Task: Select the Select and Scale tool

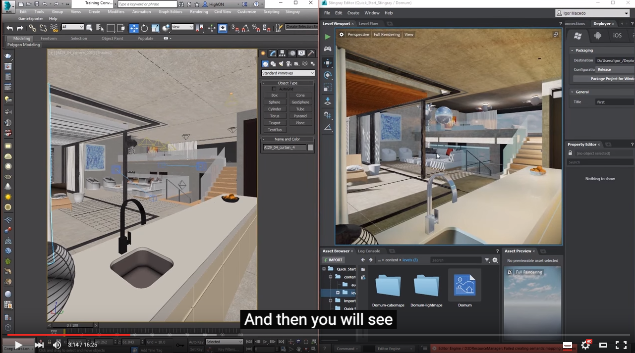Action: point(154,28)
